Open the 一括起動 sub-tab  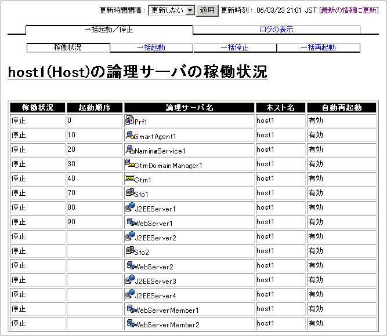[151, 48]
